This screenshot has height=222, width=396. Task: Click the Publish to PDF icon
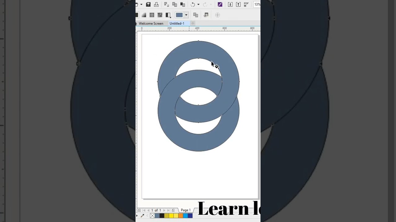(x=246, y=4)
